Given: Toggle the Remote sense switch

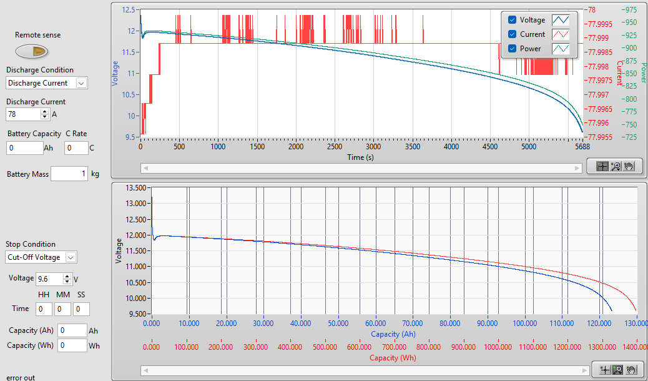Looking at the screenshot, I should tap(30, 51).
